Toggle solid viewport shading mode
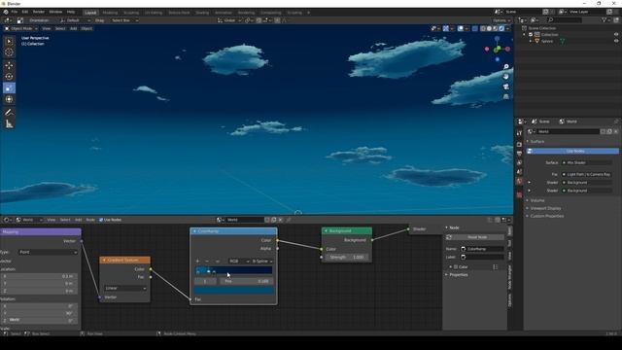This screenshot has width=622, height=350. pos(489,28)
